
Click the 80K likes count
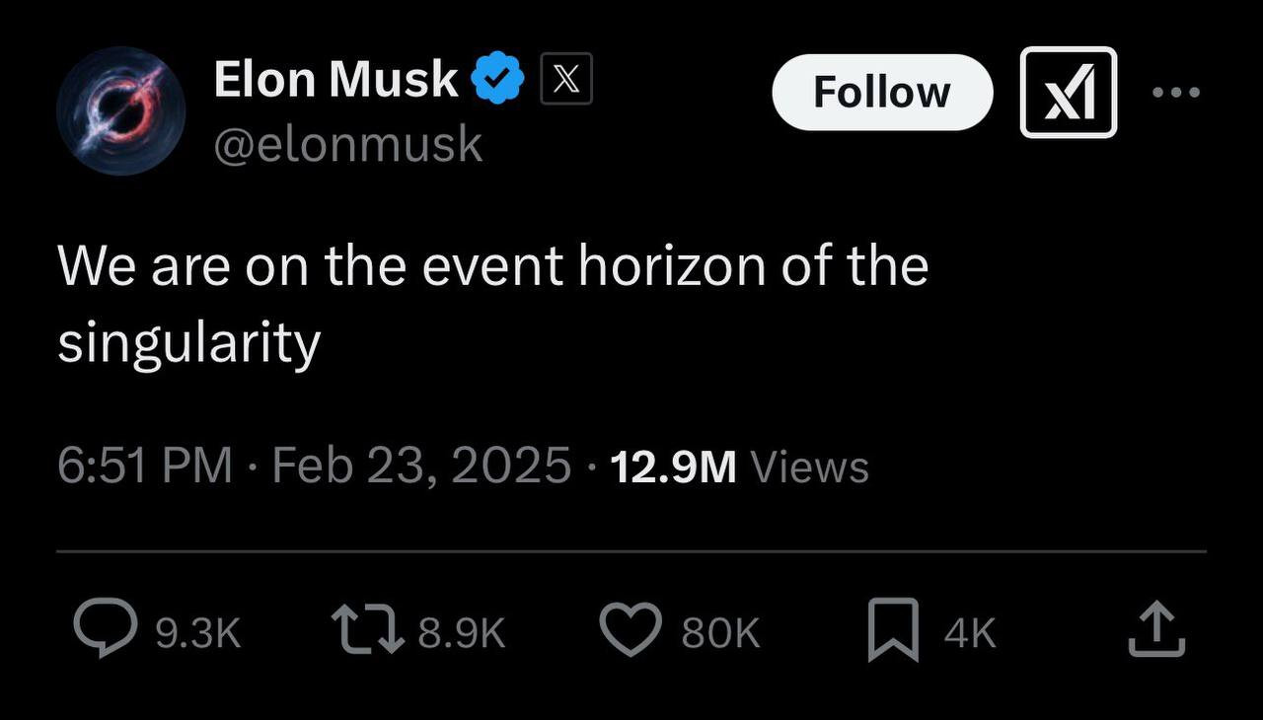pos(721,633)
